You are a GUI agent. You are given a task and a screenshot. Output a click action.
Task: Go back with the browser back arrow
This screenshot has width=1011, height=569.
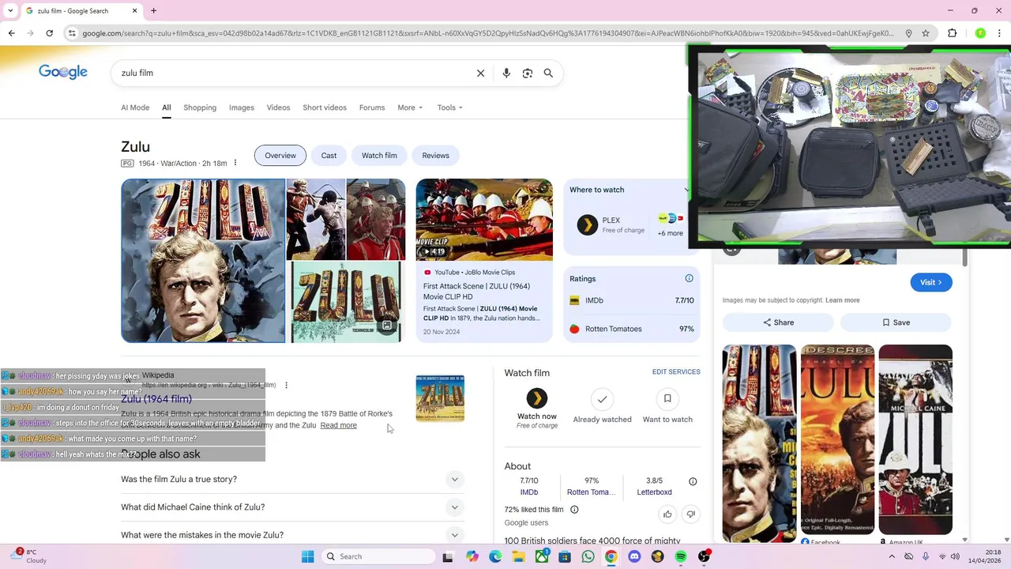11,33
